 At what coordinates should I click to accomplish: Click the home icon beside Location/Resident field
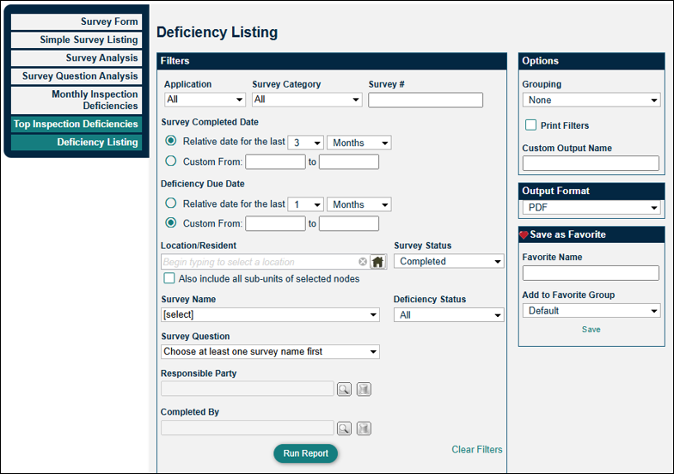tap(377, 262)
